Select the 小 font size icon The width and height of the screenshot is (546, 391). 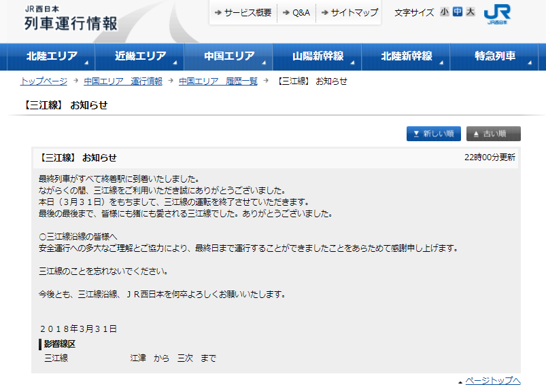[445, 12]
